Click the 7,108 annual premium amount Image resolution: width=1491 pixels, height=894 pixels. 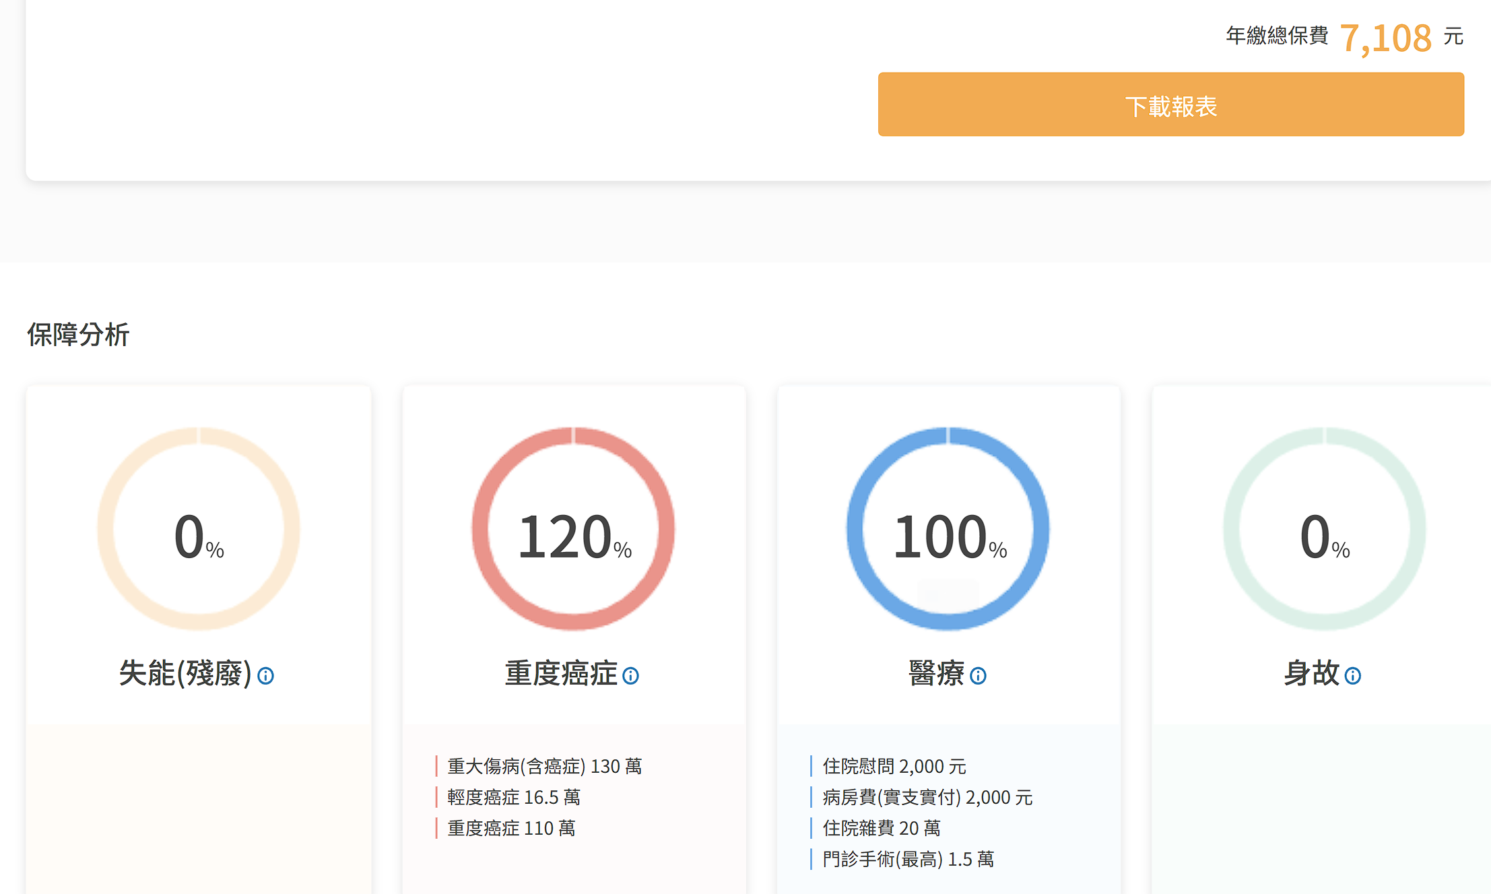pos(1385,38)
